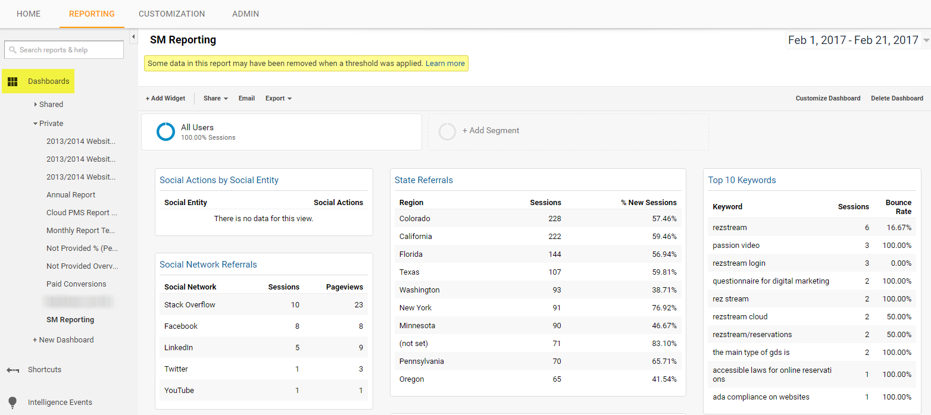Click + Add Widget

click(x=165, y=98)
